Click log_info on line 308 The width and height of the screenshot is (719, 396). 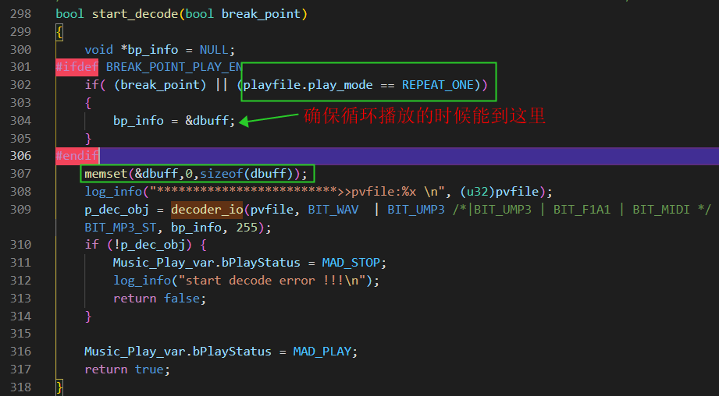point(113,191)
